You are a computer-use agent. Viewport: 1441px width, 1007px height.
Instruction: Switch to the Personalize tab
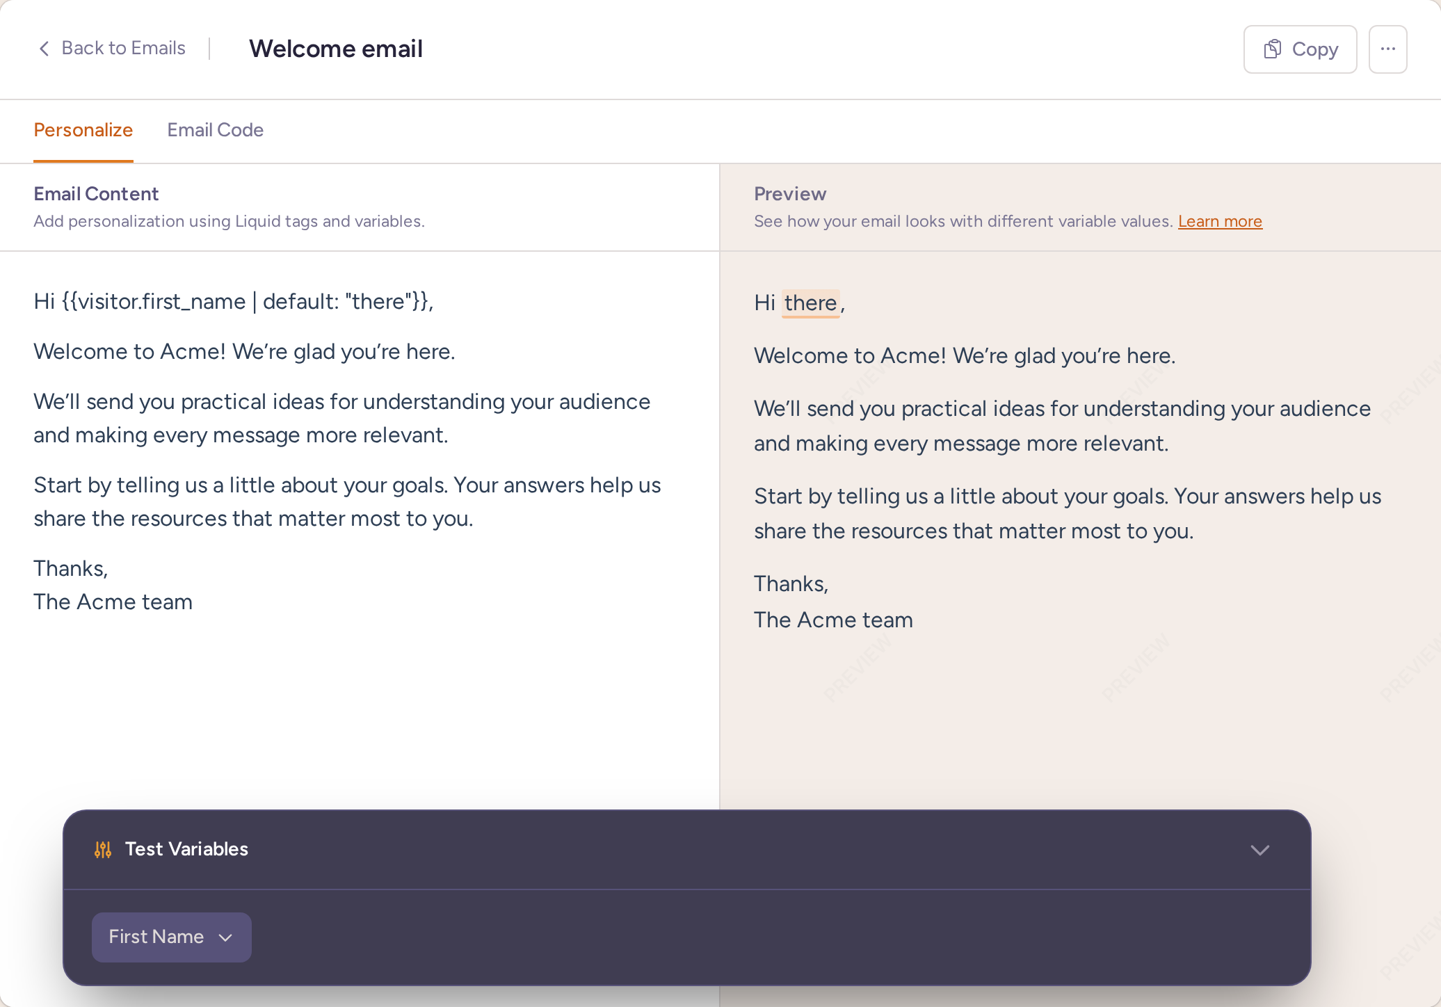pos(83,130)
